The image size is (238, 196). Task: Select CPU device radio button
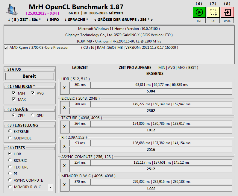pyautogui.click(x=14, y=115)
